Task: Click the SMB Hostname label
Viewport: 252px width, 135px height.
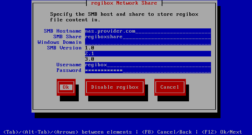Action: (63, 31)
